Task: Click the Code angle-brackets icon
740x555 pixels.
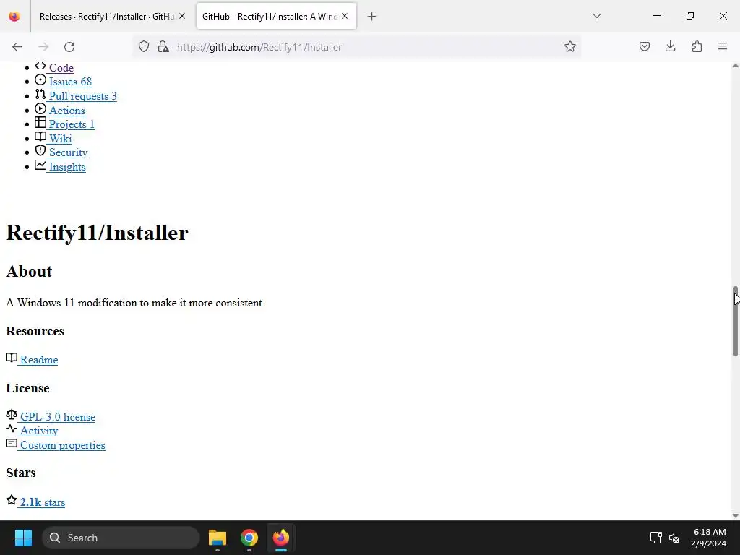Action: coord(40,66)
